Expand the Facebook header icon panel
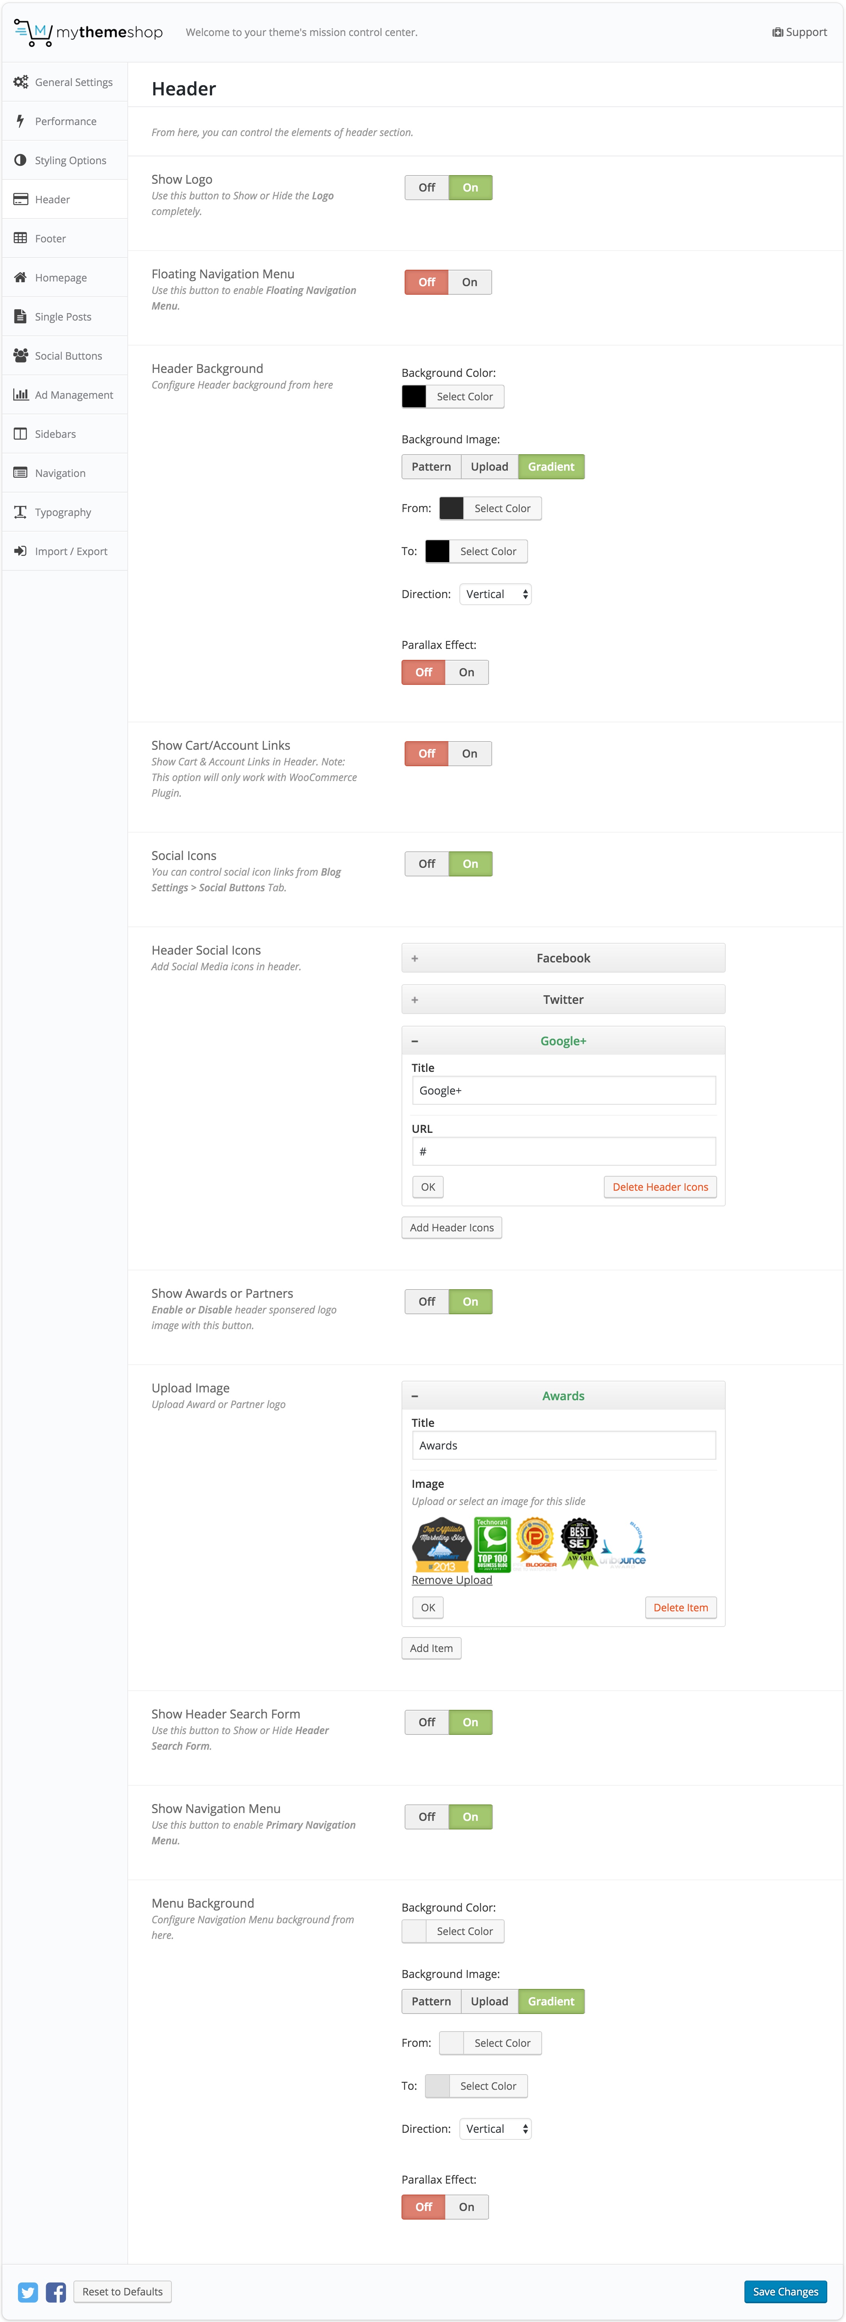This screenshot has height=2322, width=846. coord(563,958)
